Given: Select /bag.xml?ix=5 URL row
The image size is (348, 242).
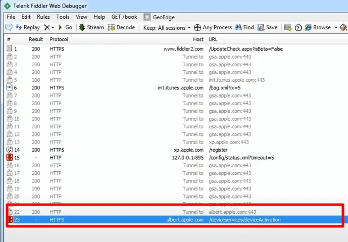Looking at the screenshot, I should tap(225, 88).
